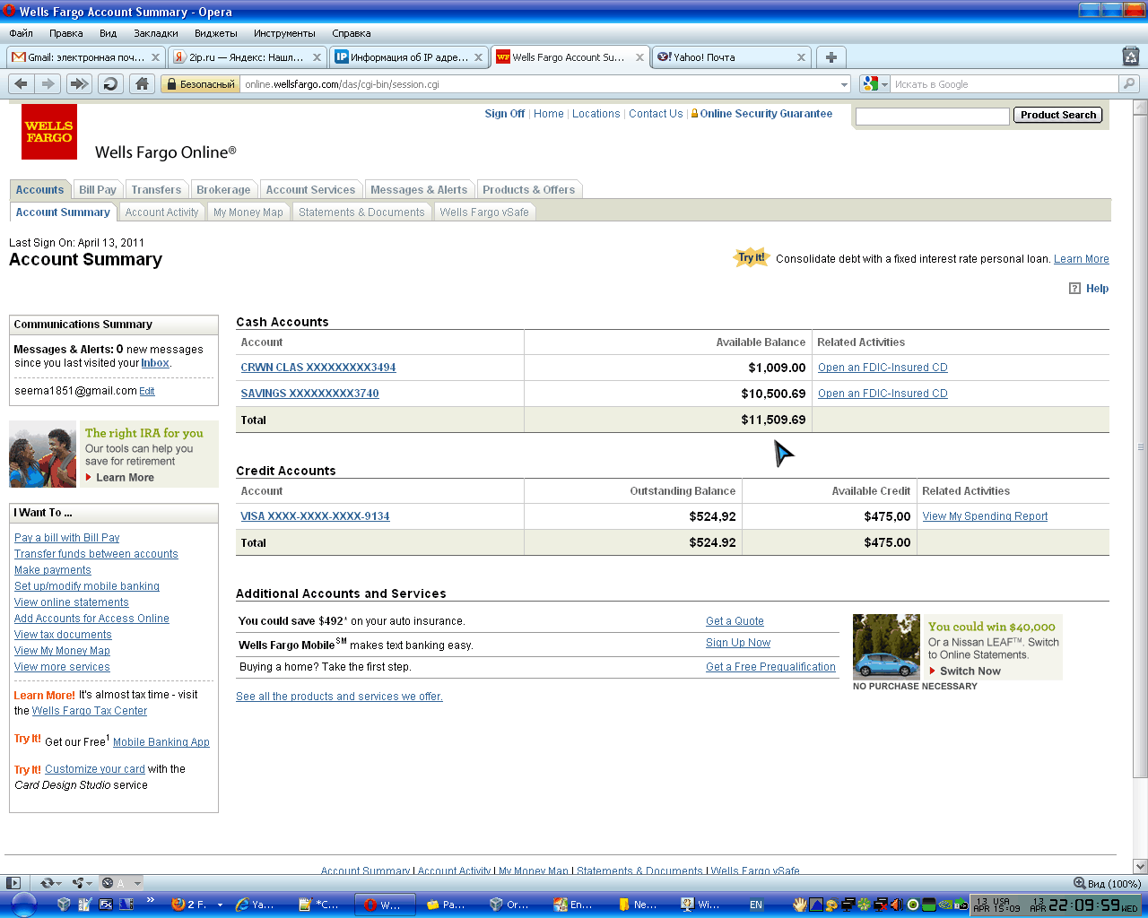The height and width of the screenshot is (918, 1148).
Task: Click the EN language indicator in taskbar
Action: [x=756, y=905]
